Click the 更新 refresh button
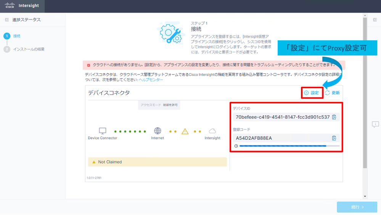Image resolution: width=381 pixels, height=215 pixels. pyautogui.click(x=333, y=93)
